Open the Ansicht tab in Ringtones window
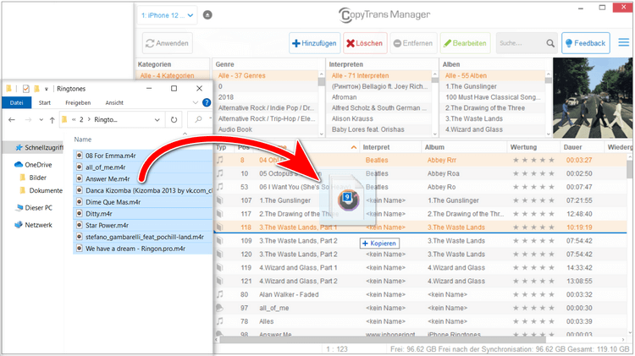635x356 pixels. point(114,103)
